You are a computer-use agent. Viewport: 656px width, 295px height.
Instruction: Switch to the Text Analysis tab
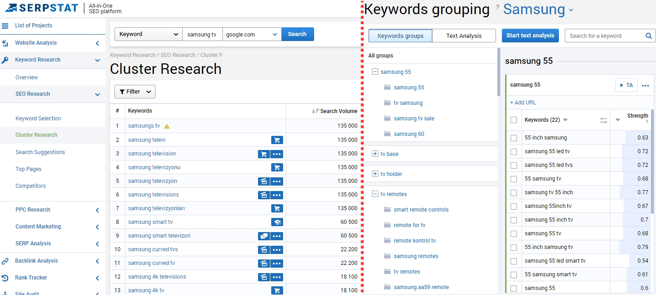pos(464,36)
